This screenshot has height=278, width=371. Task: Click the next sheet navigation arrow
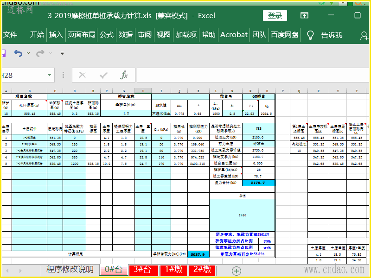[x=20, y=271]
